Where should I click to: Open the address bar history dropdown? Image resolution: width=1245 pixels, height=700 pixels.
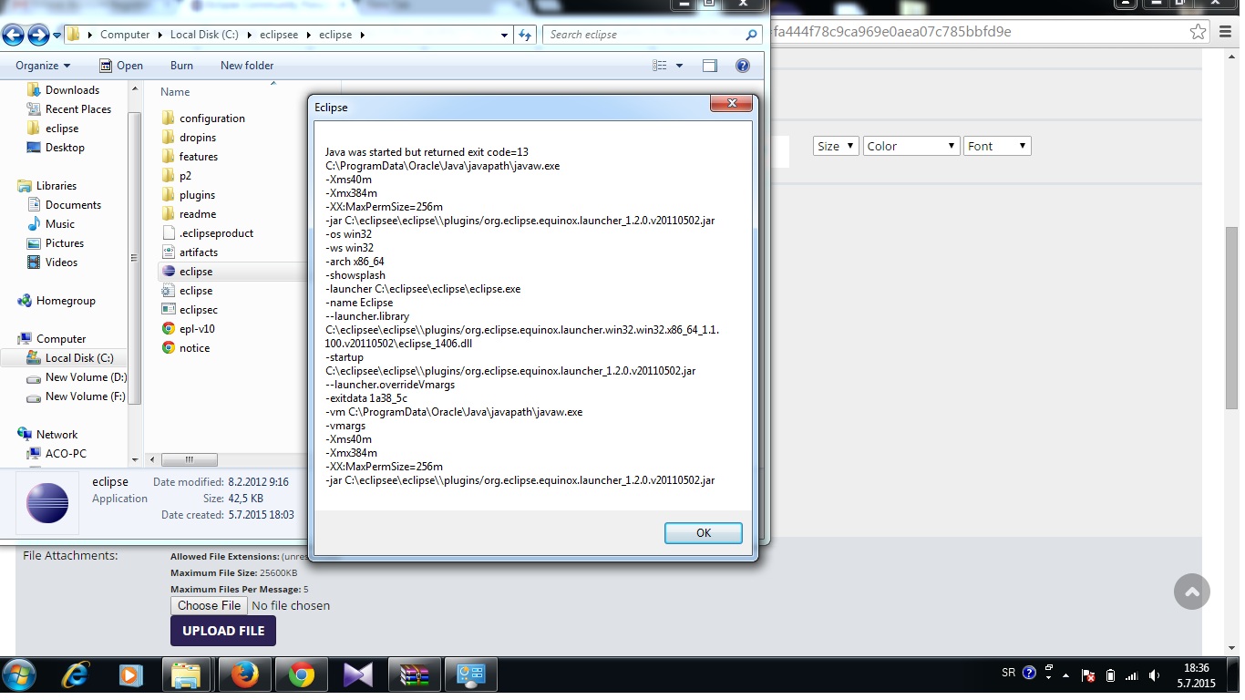(x=505, y=35)
